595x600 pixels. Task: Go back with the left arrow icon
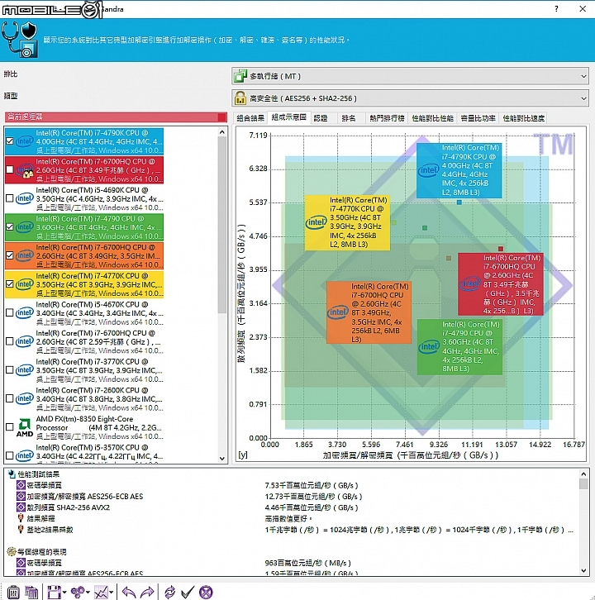coord(129,592)
